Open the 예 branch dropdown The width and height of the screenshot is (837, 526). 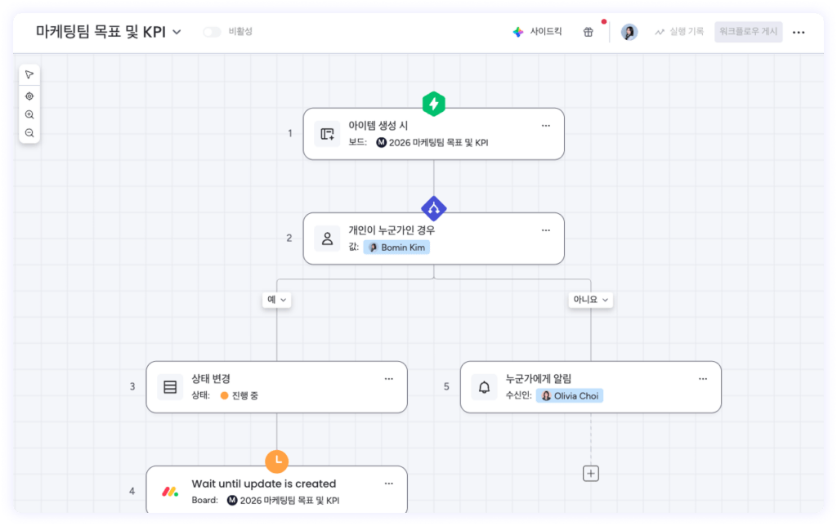pos(276,300)
